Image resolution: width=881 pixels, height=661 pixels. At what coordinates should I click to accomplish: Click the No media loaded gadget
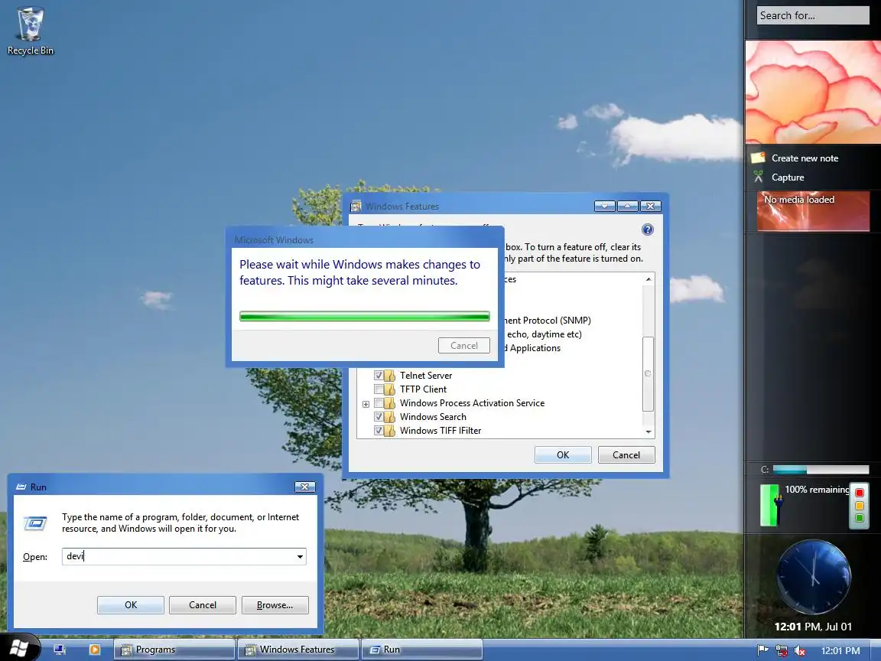(813, 211)
